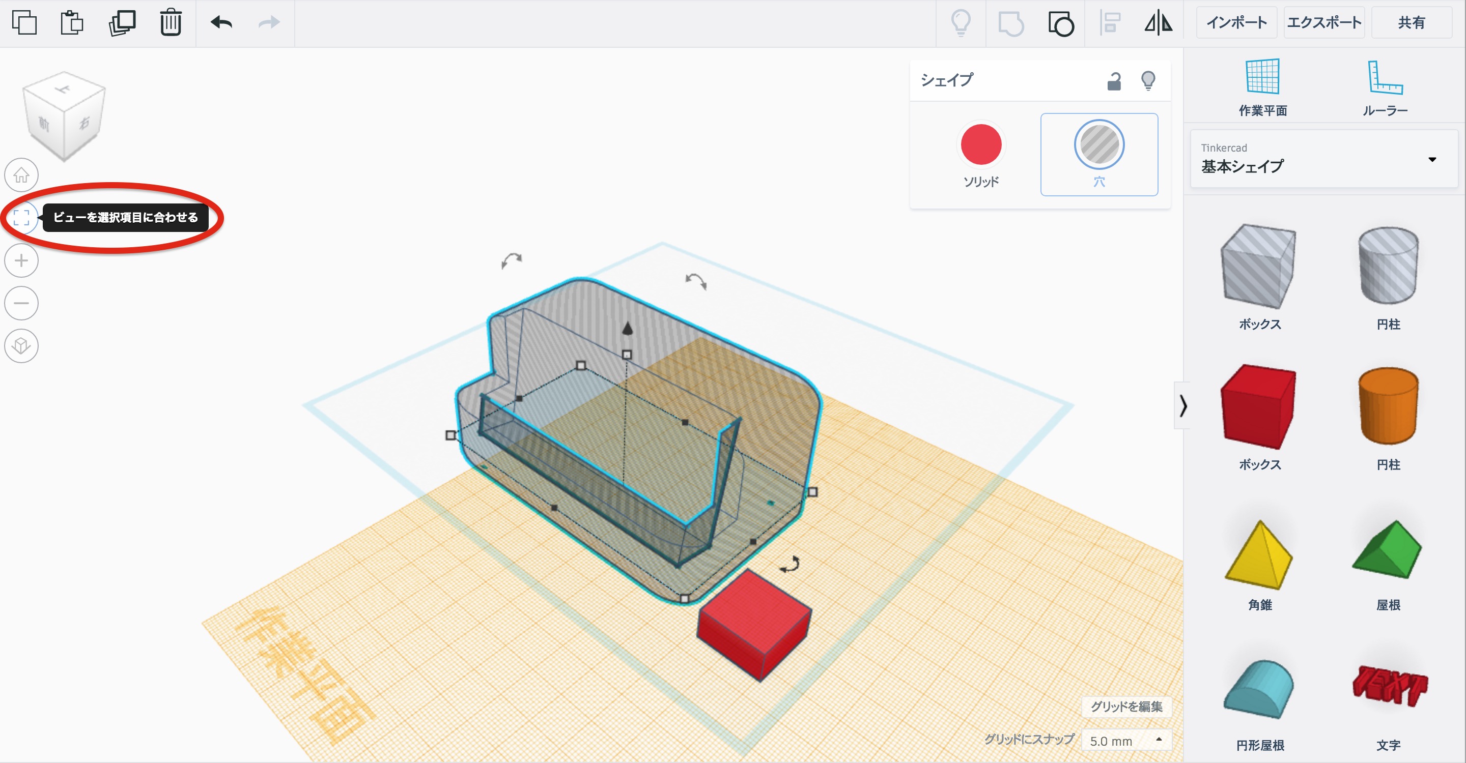Click the グリッドを編集 button
Image resolution: width=1466 pixels, height=763 pixels.
pyautogui.click(x=1125, y=706)
